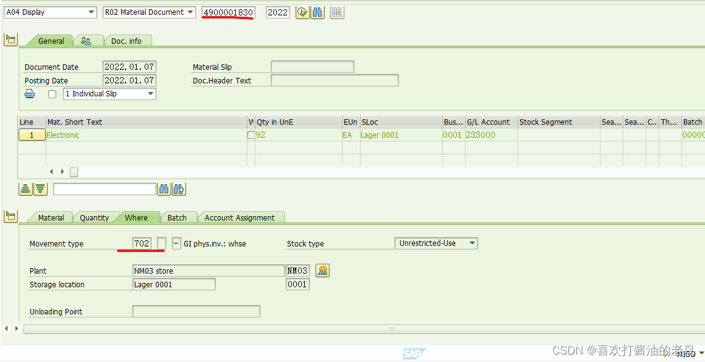Image resolution: width=705 pixels, height=362 pixels.
Task: Click the filter icon below item table
Action: tap(40, 189)
